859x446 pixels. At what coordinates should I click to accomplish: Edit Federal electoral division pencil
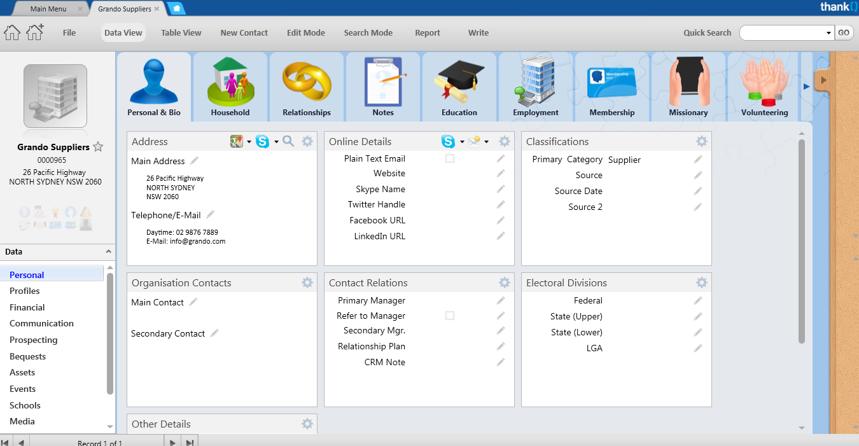(698, 300)
